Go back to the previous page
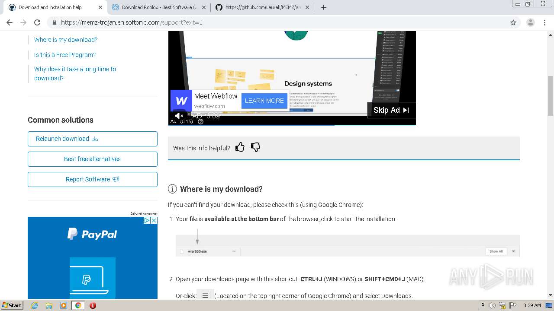Screen dimensions: 554x311 10,22
